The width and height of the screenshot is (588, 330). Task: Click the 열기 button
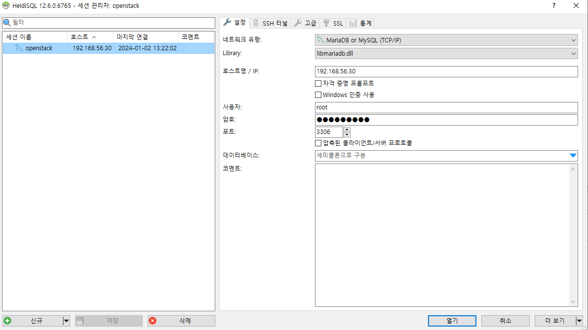452,321
